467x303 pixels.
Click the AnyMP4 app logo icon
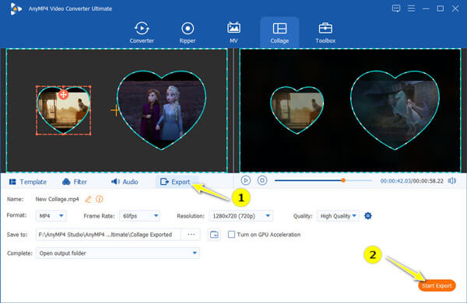[x=16, y=9]
